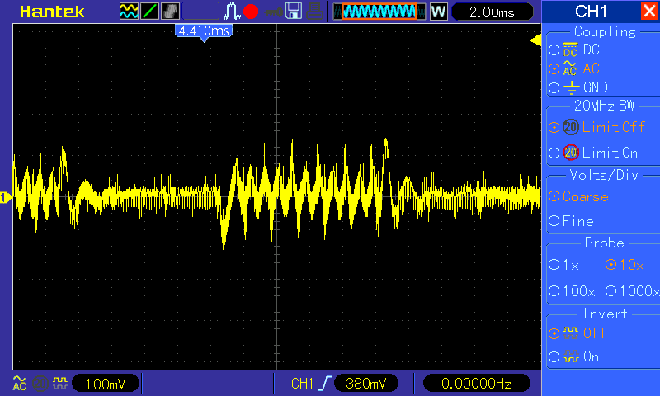Click the pulse trigger icon
The image size is (660, 396).
232,12
